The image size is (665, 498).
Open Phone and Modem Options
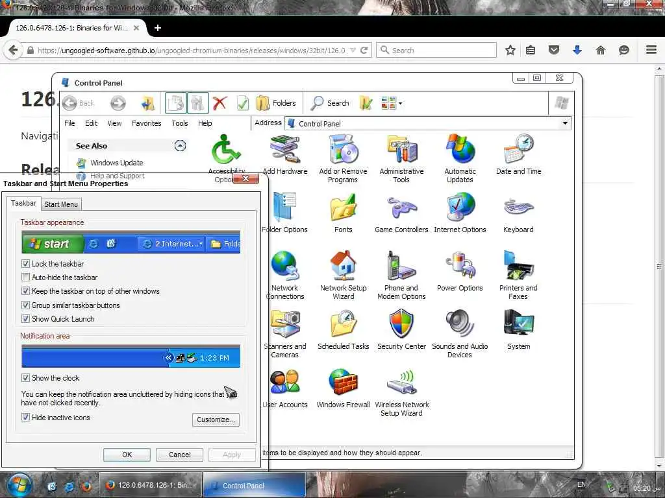[401, 275]
